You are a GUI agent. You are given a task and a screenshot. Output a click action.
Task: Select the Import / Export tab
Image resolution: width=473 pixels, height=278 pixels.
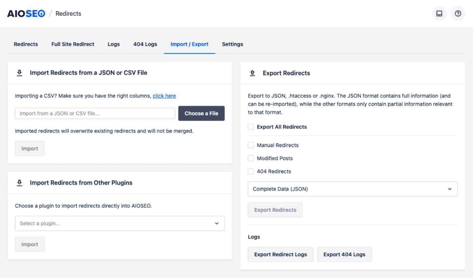click(190, 44)
